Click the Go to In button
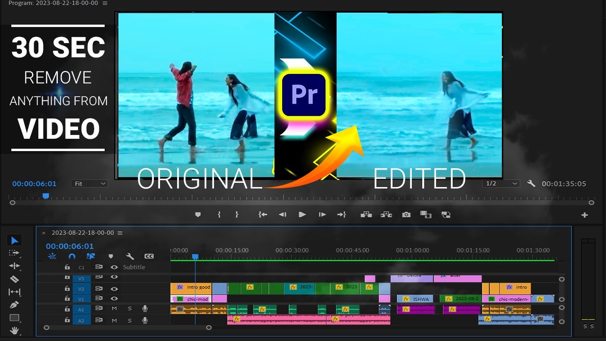 [263, 215]
